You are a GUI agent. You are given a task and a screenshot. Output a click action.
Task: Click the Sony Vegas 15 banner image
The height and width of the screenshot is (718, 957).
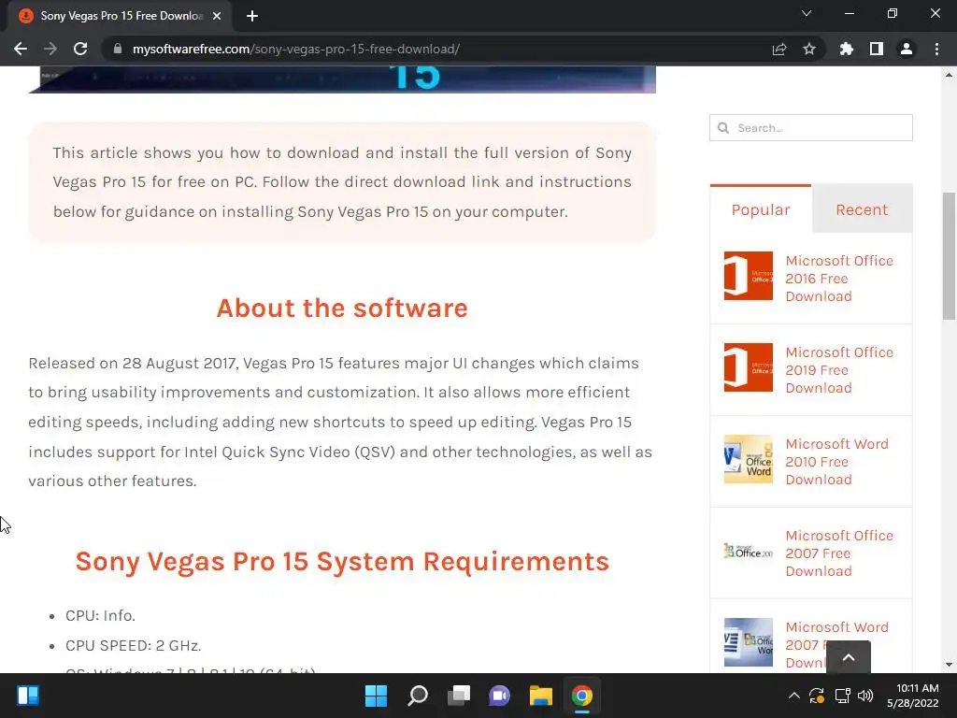[342, 79]
